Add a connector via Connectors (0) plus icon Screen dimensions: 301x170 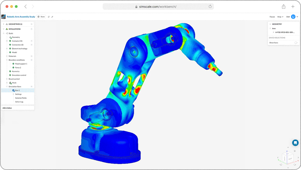32,45
